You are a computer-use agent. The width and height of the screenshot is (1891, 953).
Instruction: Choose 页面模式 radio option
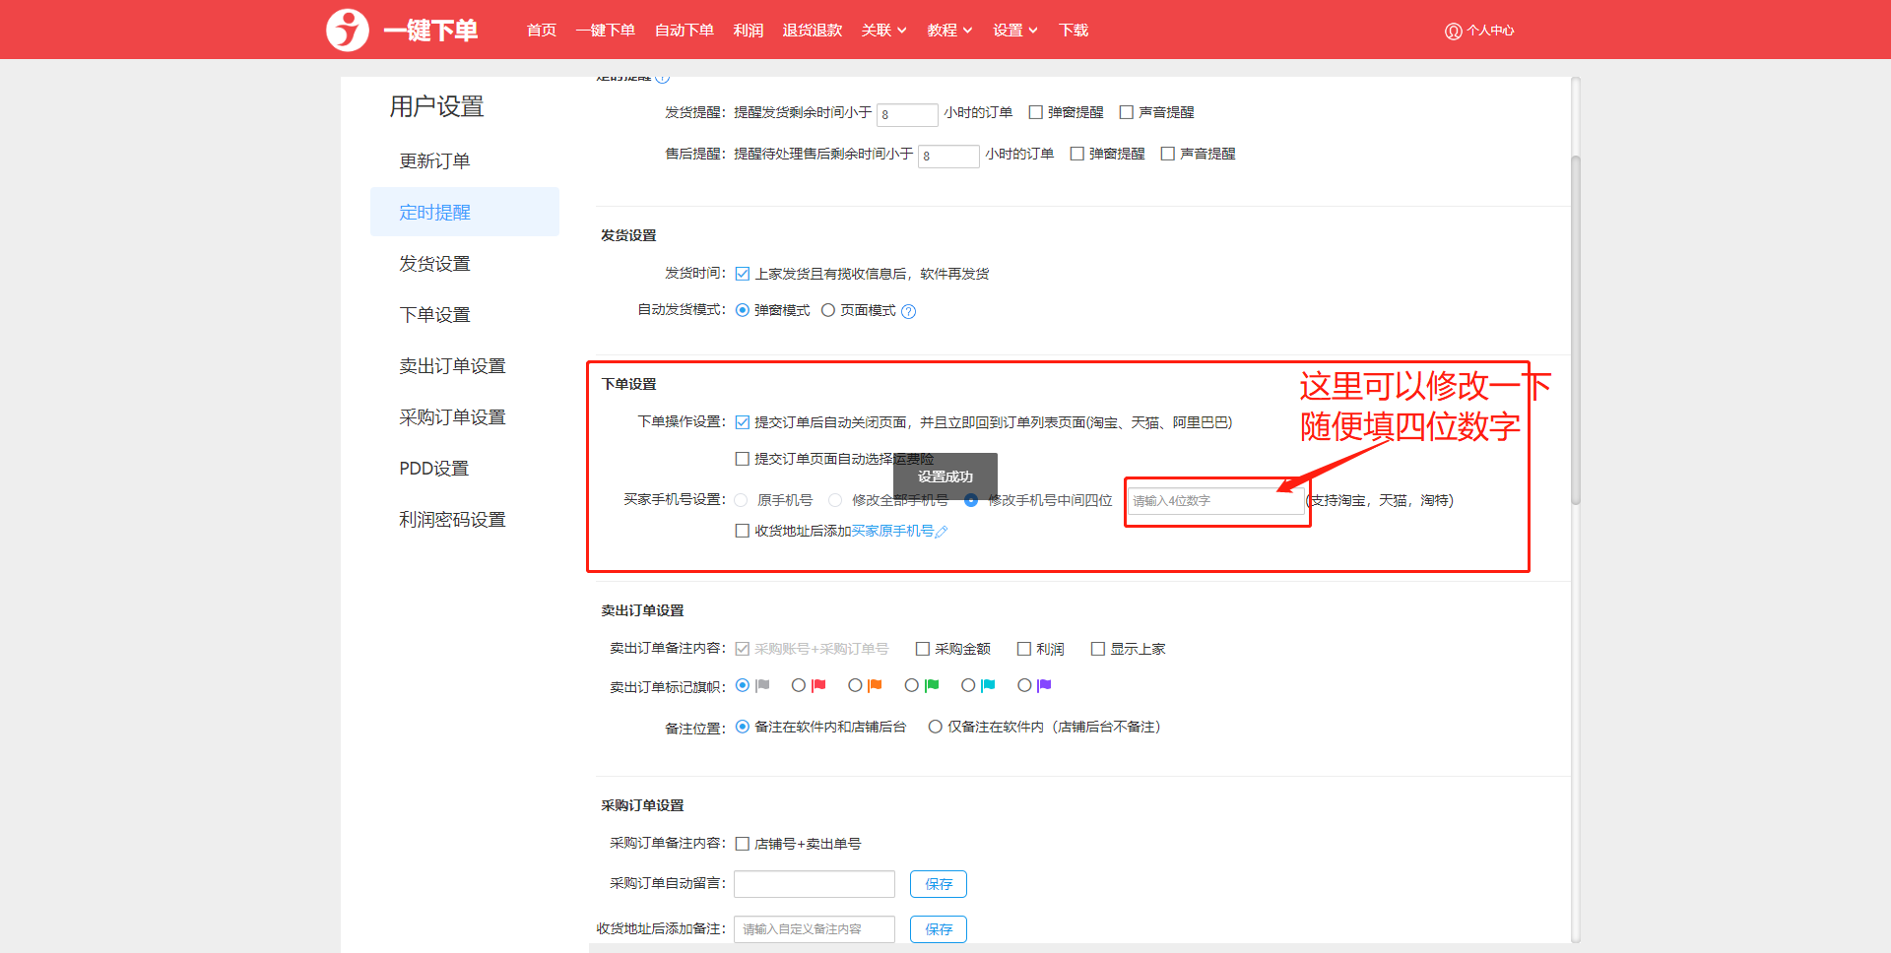[828, 310]
